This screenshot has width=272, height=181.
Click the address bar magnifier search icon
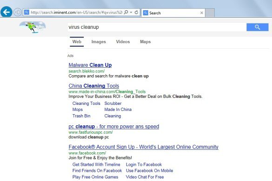point(126,12)
